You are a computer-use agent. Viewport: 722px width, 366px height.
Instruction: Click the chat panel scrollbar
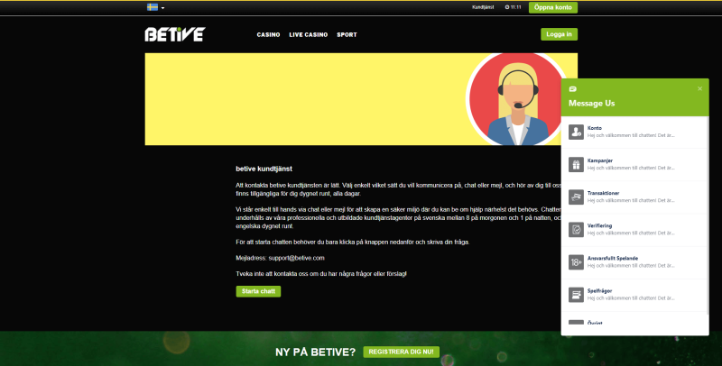click(708, 215)
